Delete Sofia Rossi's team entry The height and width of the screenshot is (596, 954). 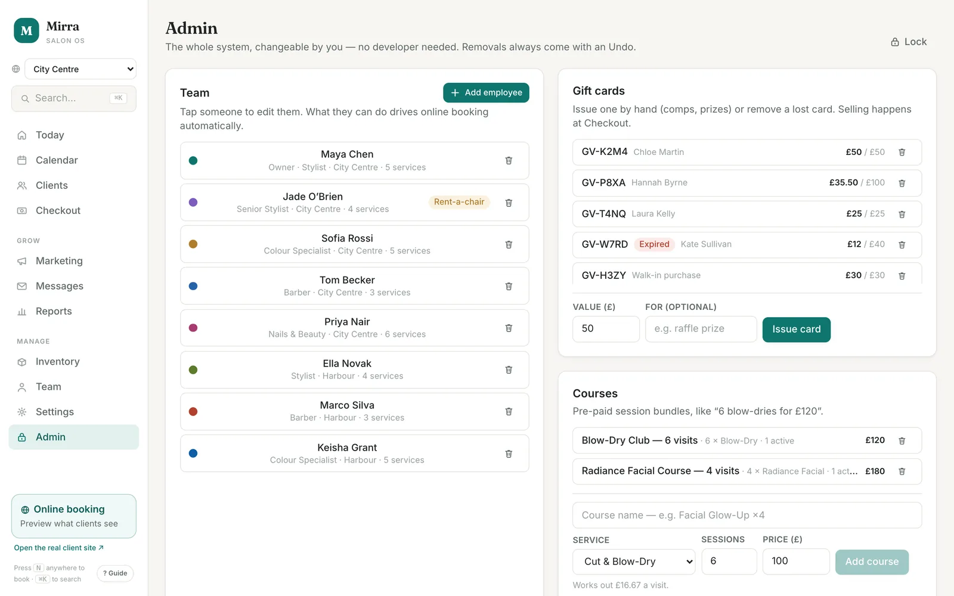coord(509,244)
